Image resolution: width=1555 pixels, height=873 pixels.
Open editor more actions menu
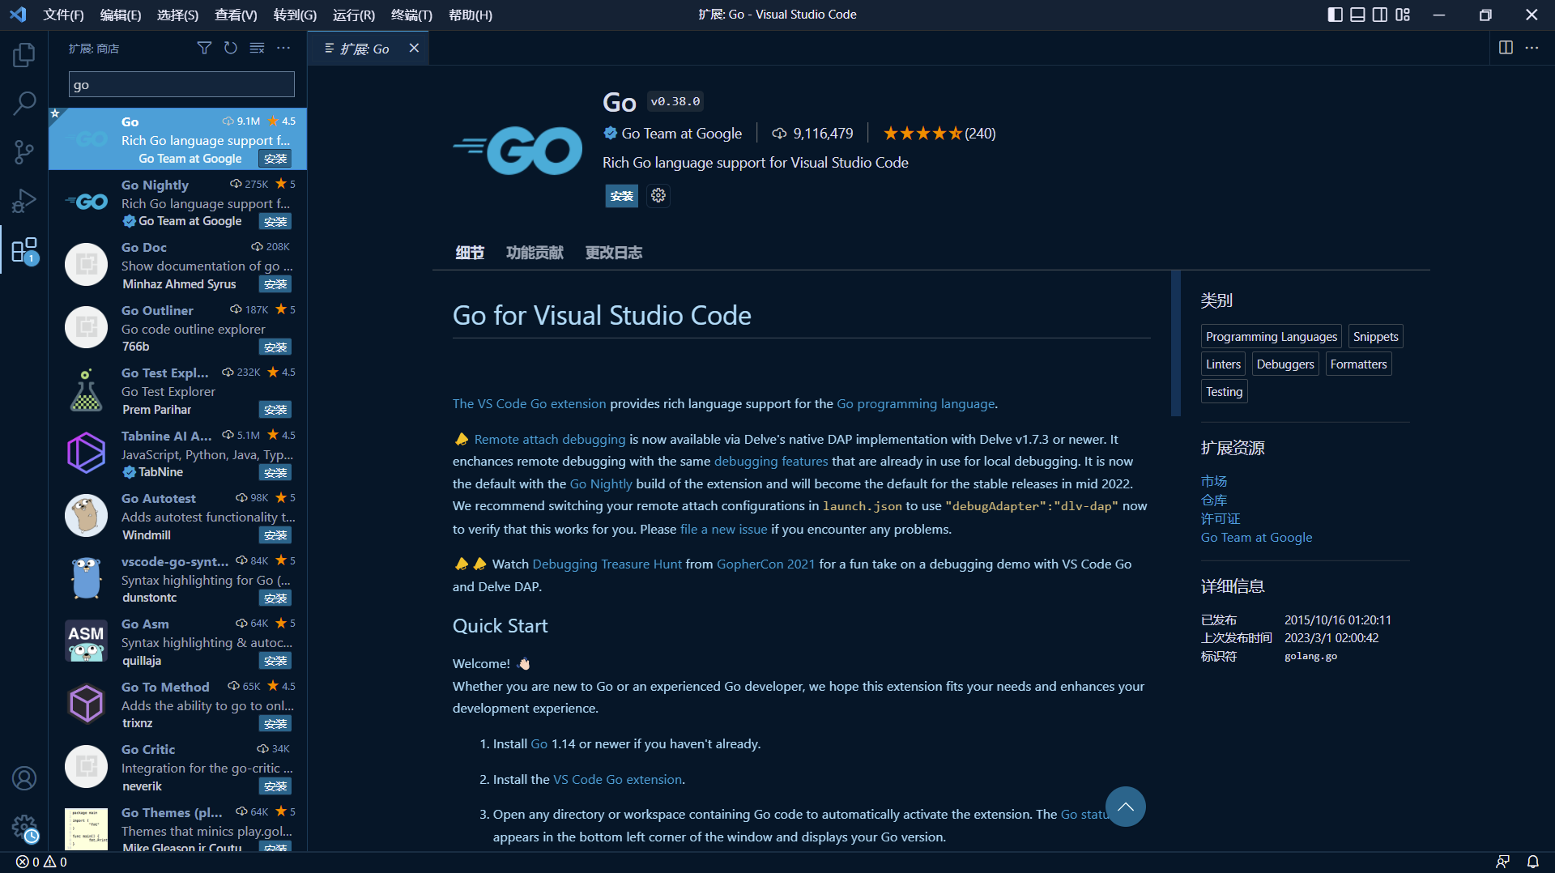pyautogui.click(x=1532, y=48)
